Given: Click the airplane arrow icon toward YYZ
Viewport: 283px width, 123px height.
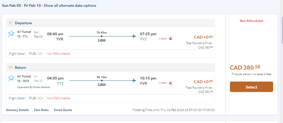Looking at the screenshot, I should [x=134, y=36].
